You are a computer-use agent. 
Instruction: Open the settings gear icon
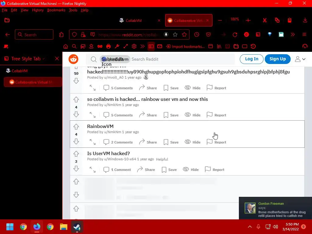[134, 47]
